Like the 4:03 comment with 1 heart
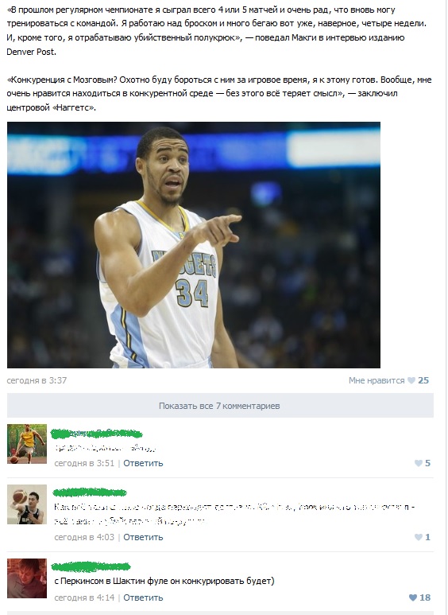The height and width of the screenshot is (615, 448). [419, 537]
